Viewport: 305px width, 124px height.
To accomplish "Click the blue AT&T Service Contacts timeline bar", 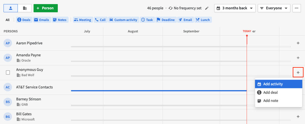I will tap(159, 90).
